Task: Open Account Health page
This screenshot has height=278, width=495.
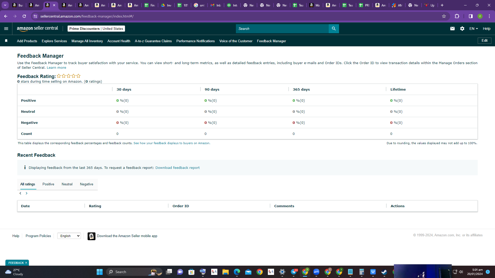Action: pyautogui.click(x=119, y=41)
